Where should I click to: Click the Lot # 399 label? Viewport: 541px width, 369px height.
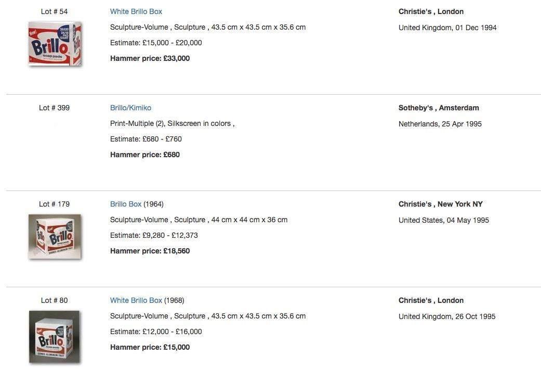point(54,108)
